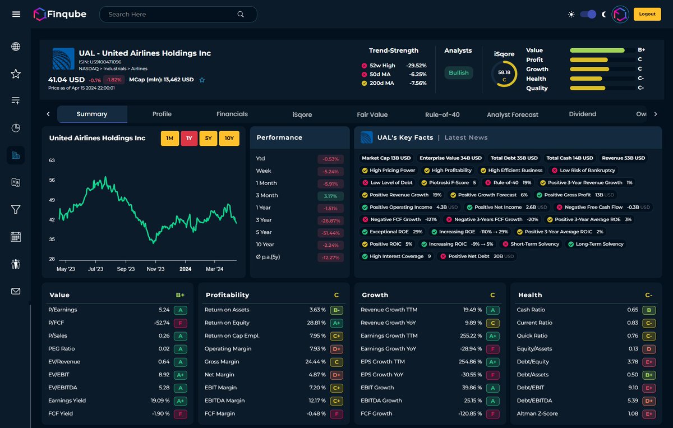673x428 pixels.
Task: Open the Latest News link
Action: pyautogui.click(x=466, y=137)
